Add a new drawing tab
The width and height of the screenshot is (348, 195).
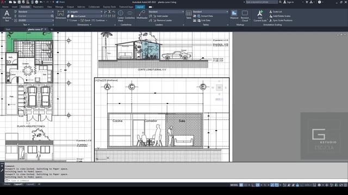pos(52,29)
